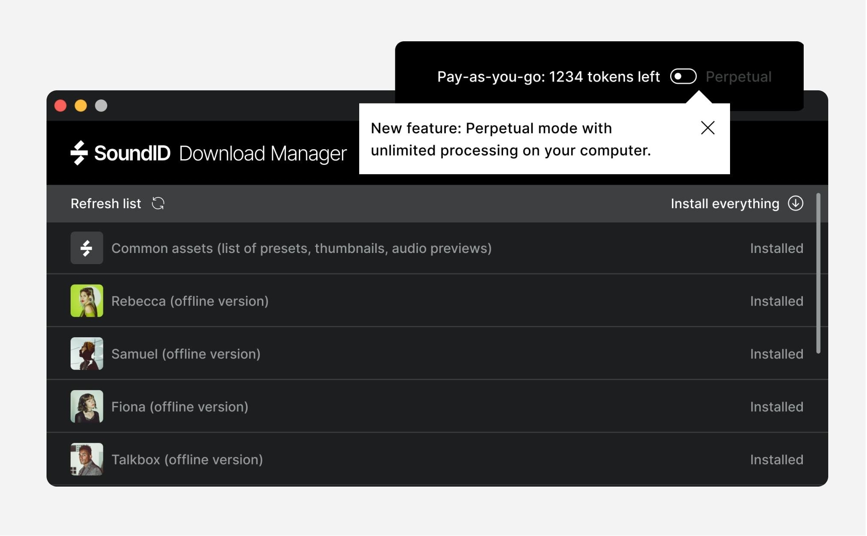Dismiss the new feature tooltip with X
Viewport: 867px width, 536px height.
[x=707, y=128]
